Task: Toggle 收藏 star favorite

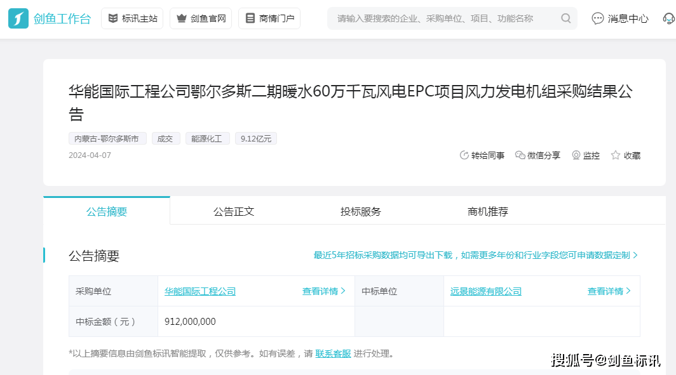Action: point(626,155)
